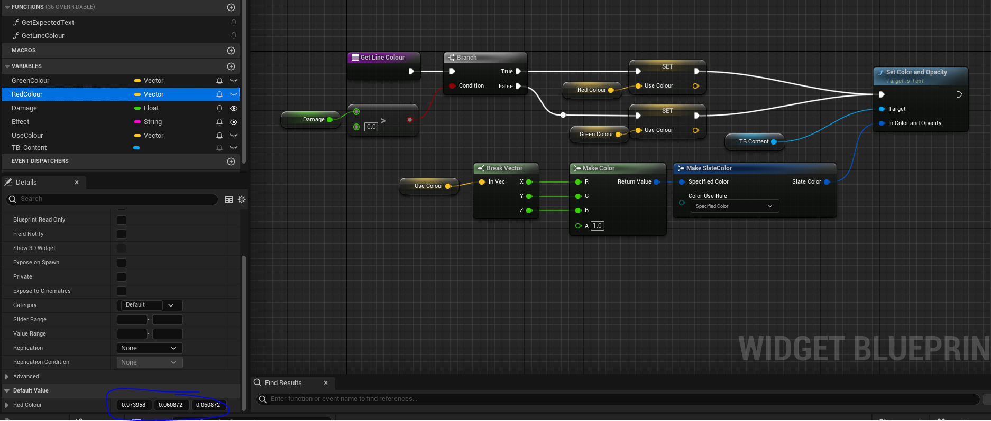
Task: Open the Category dropdown set to Default
Action: pyautogui.click(x=150, y=305)
